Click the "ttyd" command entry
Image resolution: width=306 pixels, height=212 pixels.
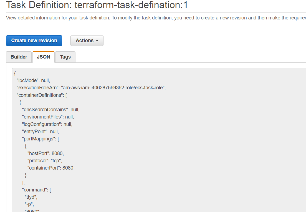(31, 197)
